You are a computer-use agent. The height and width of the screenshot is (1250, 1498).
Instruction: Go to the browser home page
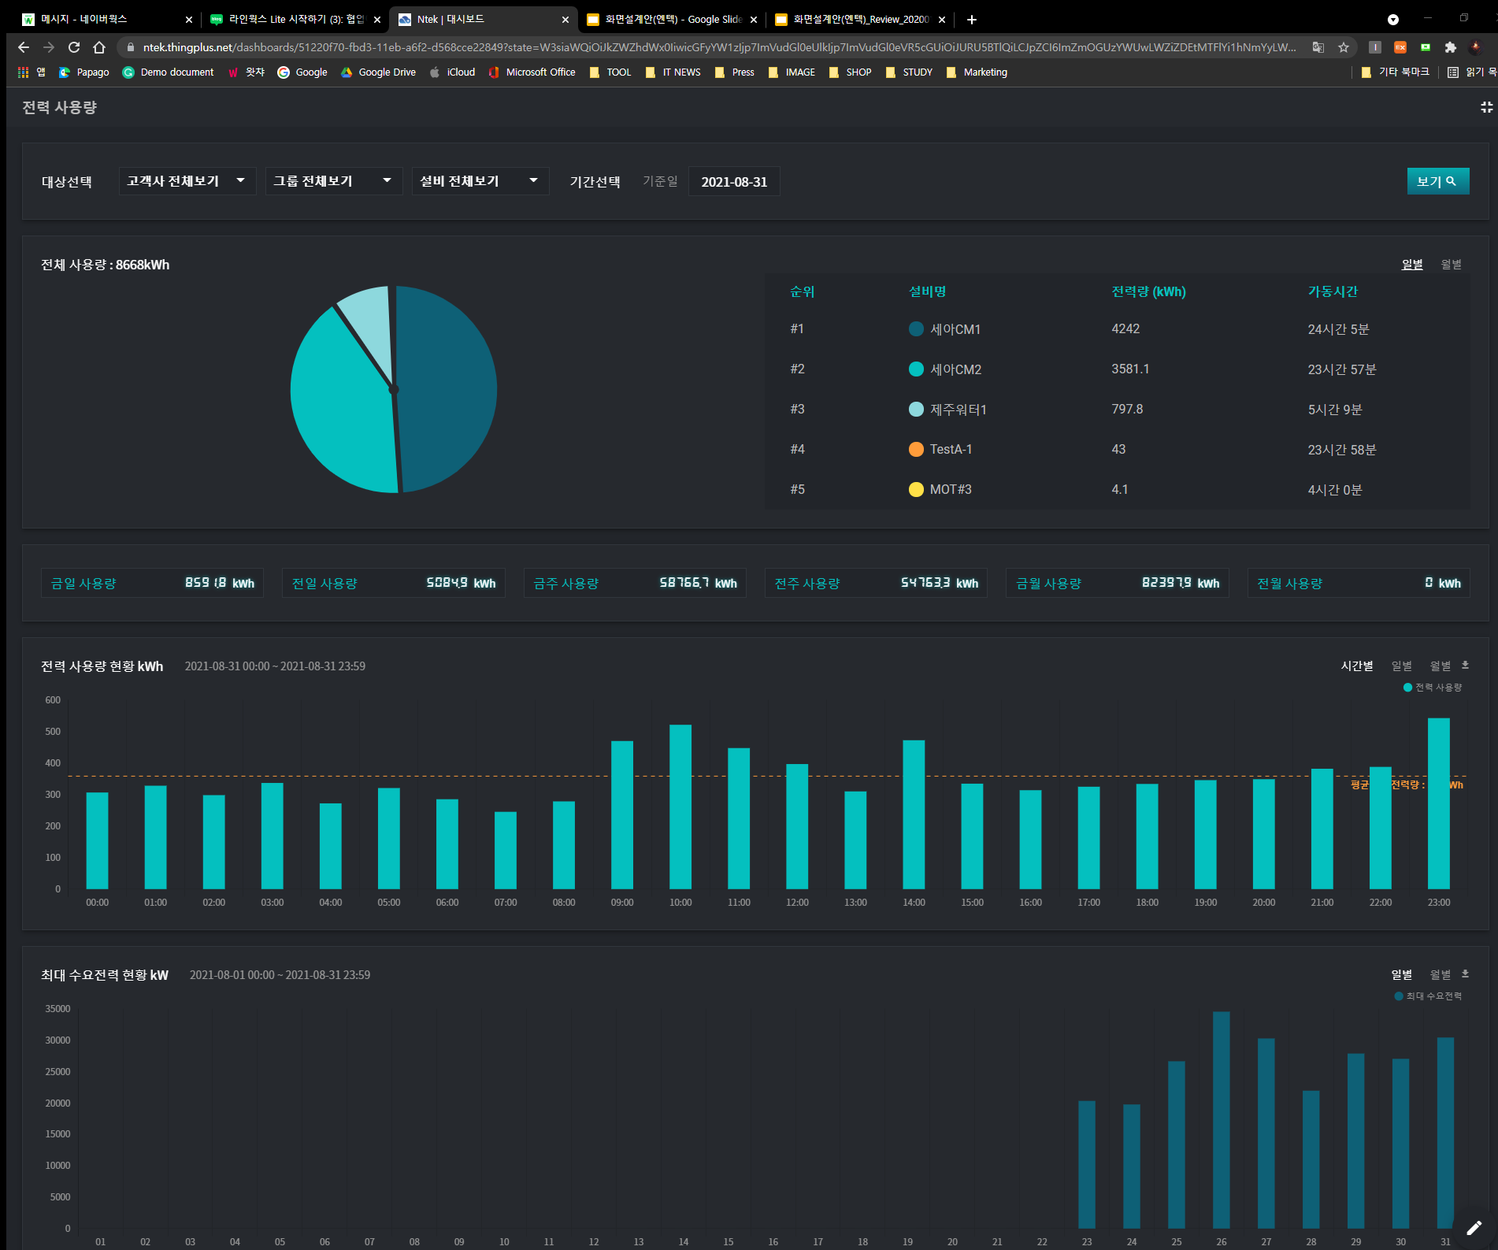(x=99, y=47)
